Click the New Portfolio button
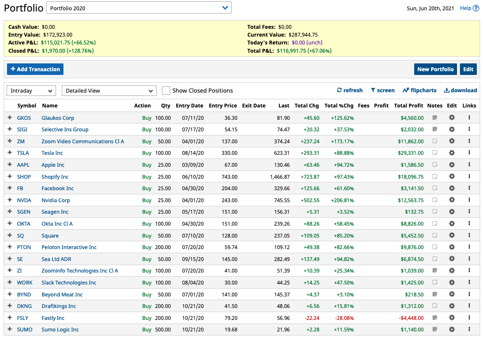The image size is (483, 338). pyautogui.click(x=435, y=69)
